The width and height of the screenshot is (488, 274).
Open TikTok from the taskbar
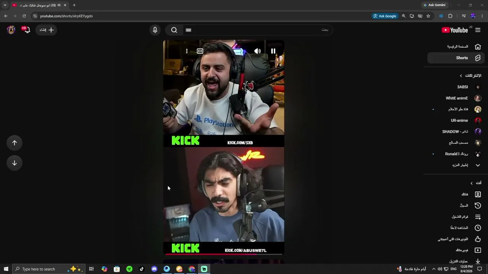coord(142,269)
